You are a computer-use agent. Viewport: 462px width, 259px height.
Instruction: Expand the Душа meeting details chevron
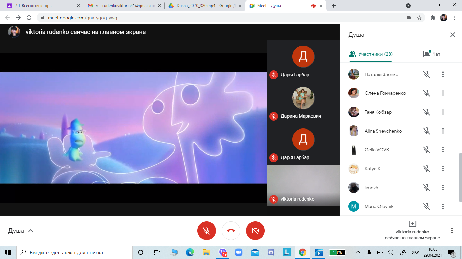pos(31,231)
